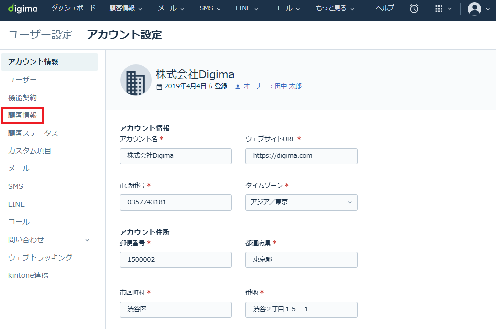Open the alarm clock reminders icon

[414, 9]
